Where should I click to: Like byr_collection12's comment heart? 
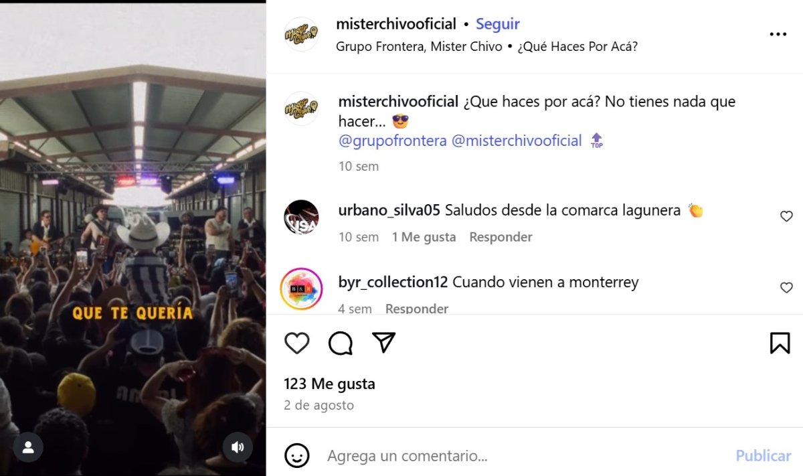[786, 288]
